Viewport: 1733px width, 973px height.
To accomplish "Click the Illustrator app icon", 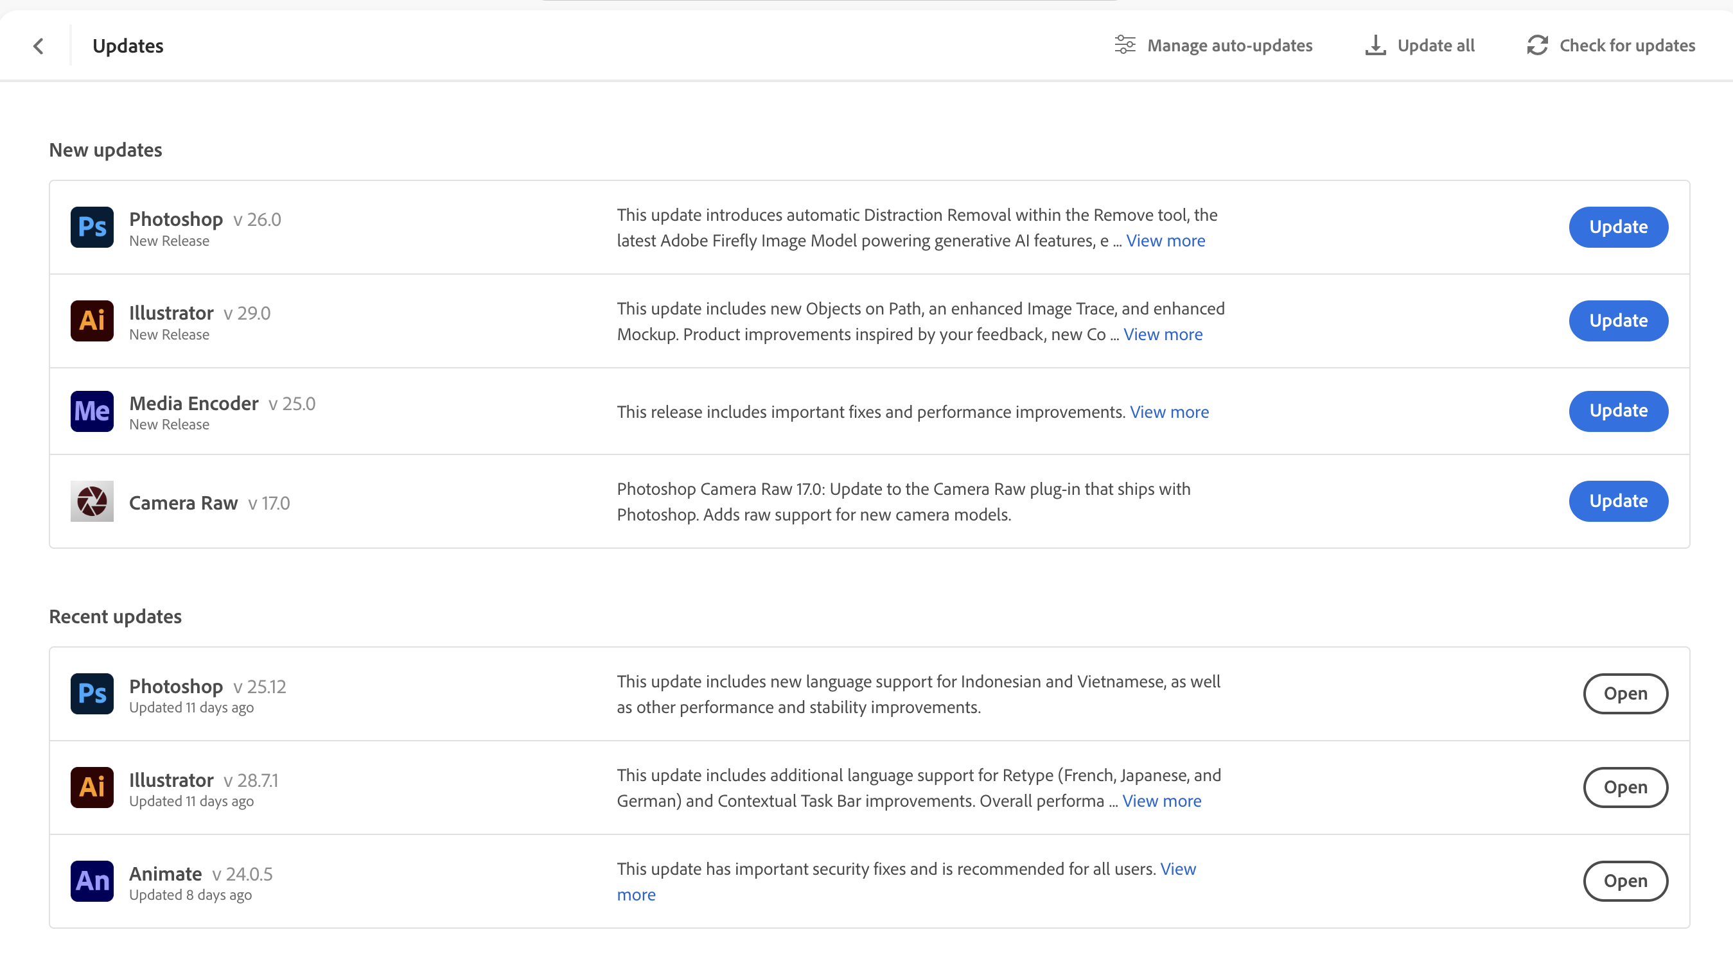I will pos(93,320).
